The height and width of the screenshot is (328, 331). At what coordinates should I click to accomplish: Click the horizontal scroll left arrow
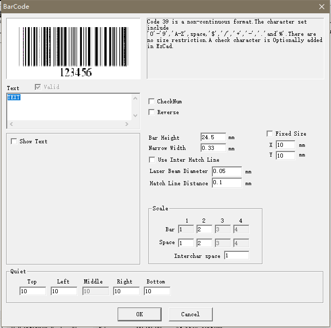point(11,124)
